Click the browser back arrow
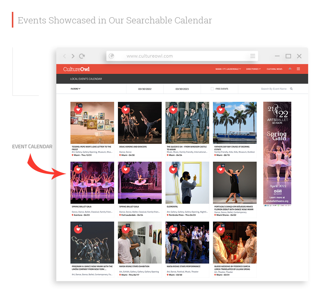 tap(65, 56)
